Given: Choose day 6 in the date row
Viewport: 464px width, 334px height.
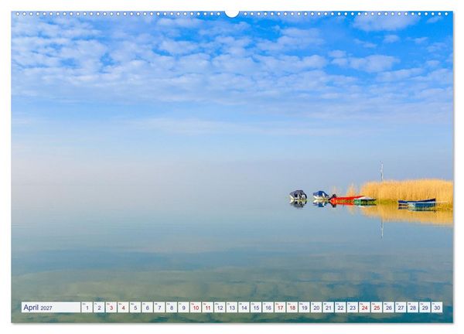Looking at the screenshot, I should point(148,307).
